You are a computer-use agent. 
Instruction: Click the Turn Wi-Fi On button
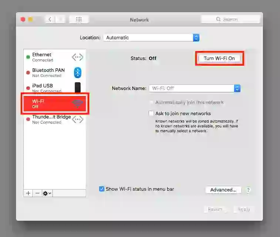tap(219, 59)
